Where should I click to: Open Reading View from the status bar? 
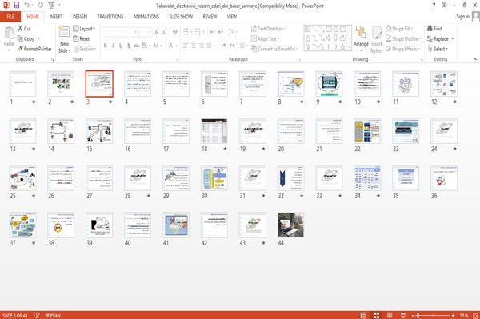[390, 315]
